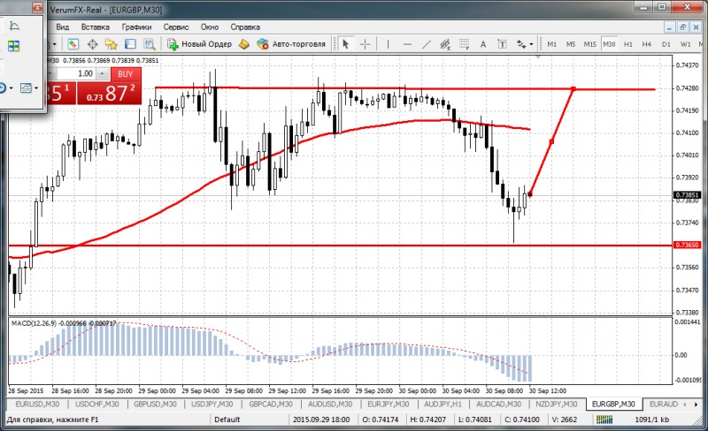Click the Новый Ордер button
Image resolution: width=708 pixels, height=431 pixels.
pos(200,44)
